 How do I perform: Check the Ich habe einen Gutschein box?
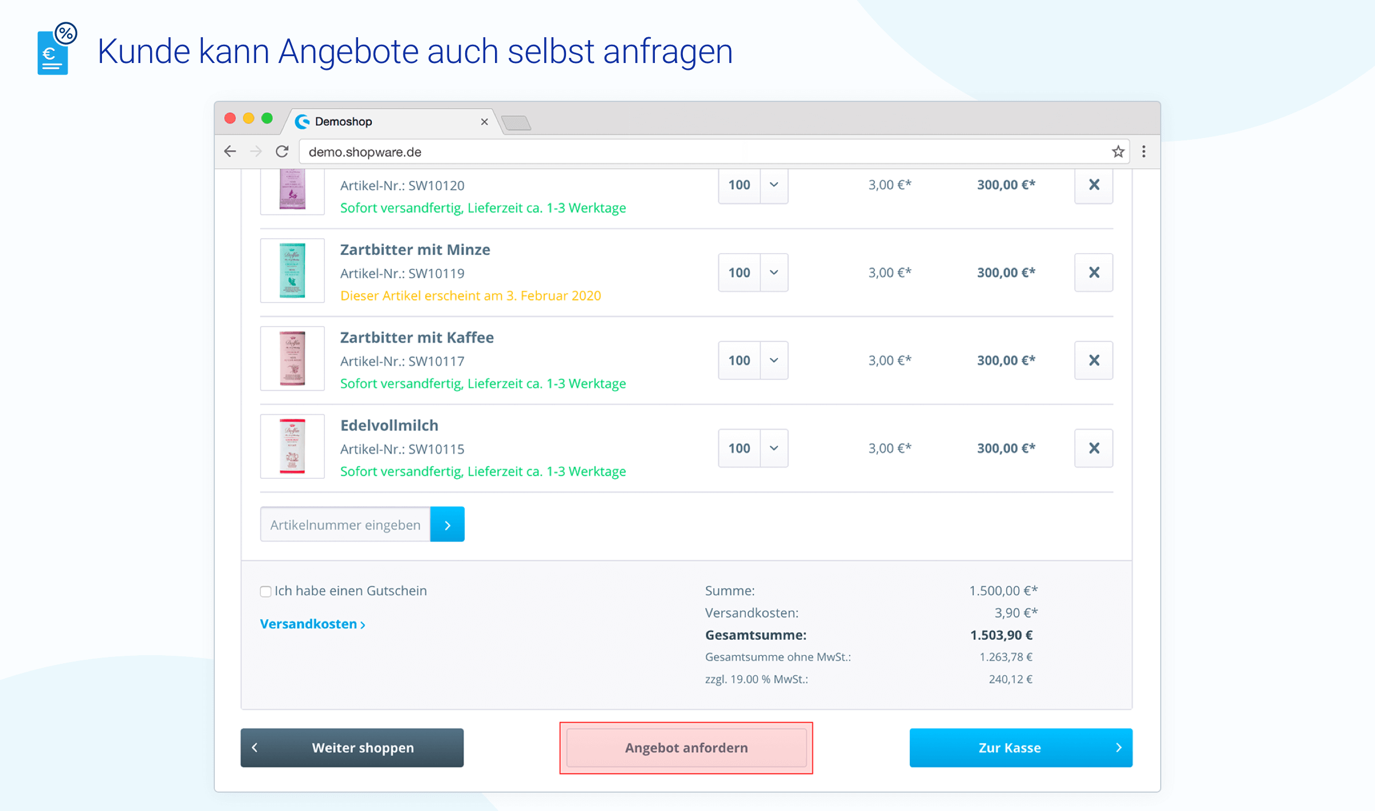(265, 592)
